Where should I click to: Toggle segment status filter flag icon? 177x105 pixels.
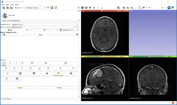[77, 35]
